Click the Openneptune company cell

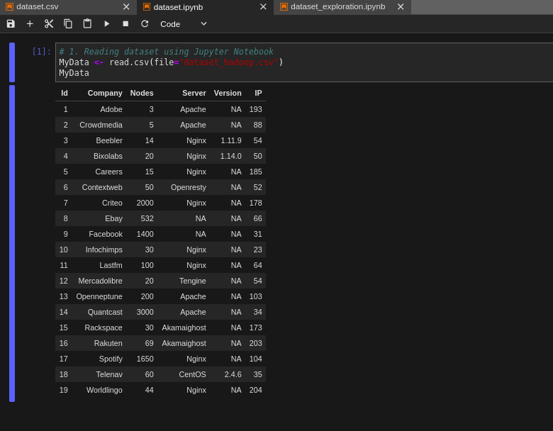tap(99, 296)
